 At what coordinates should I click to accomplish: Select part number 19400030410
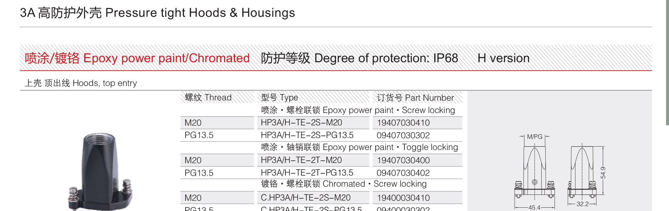[403, 198]
